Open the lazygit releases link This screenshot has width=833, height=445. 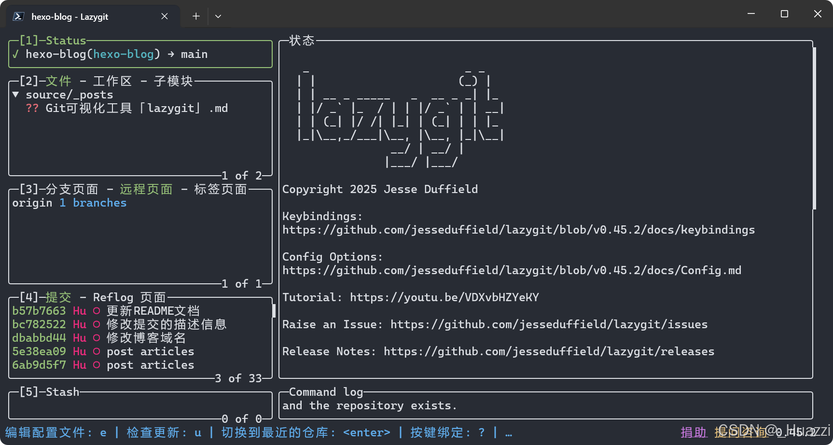pos(549,351)
